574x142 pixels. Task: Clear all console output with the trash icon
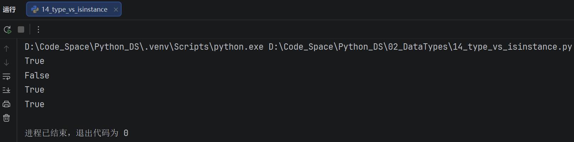(x=6, y=118)
